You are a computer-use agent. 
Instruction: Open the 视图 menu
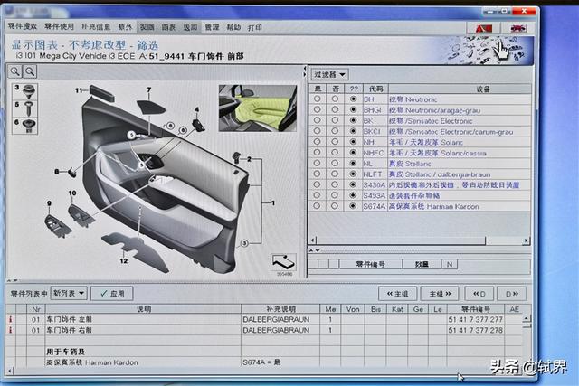point(147,27)
